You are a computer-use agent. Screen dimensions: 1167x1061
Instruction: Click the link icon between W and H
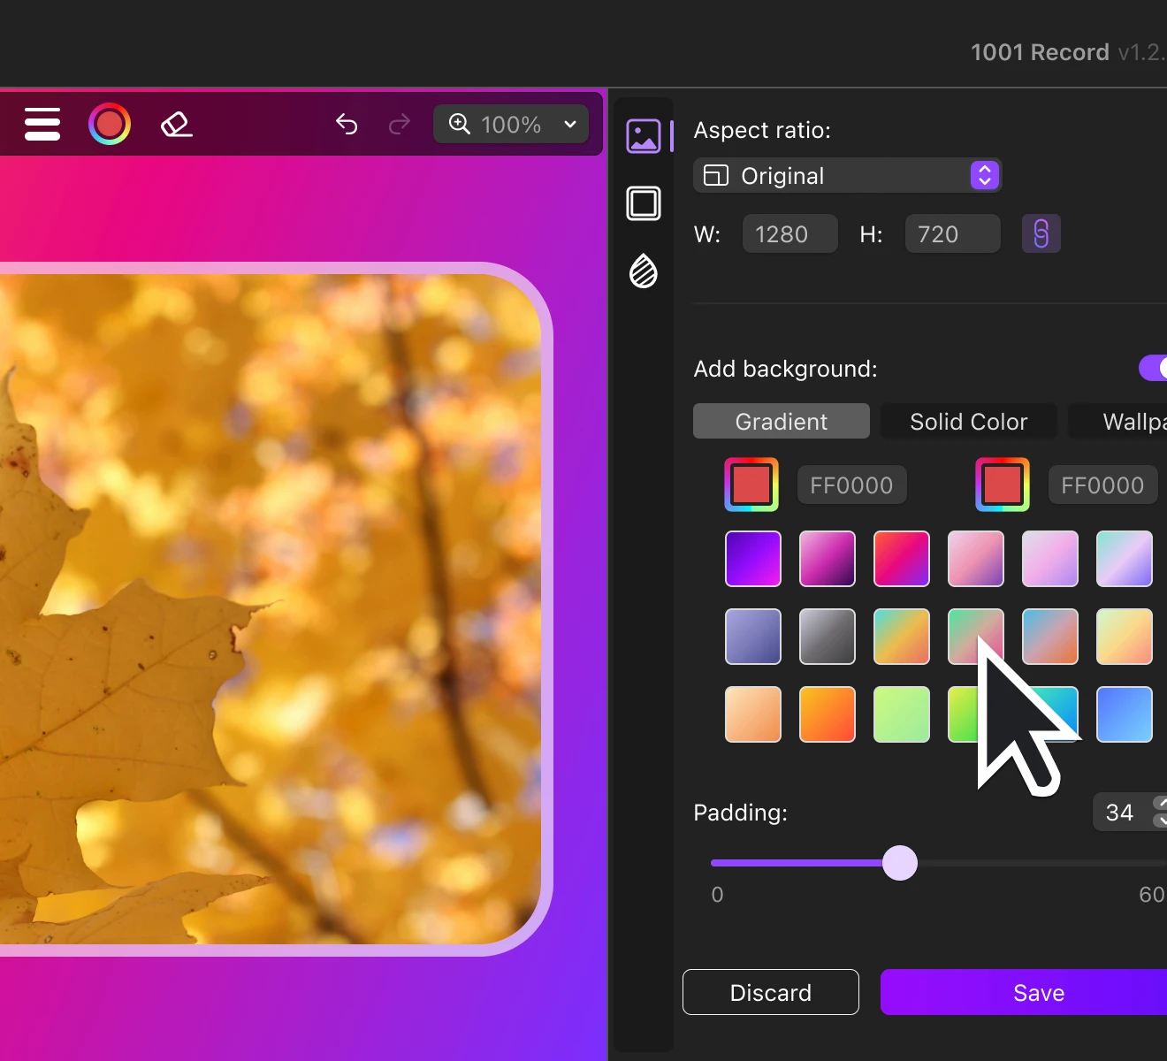click(x=1041, y=233)
